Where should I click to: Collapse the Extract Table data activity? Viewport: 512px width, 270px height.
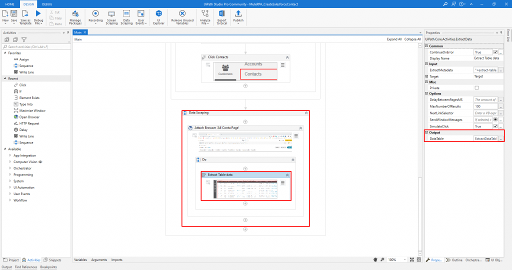point(287,175)
